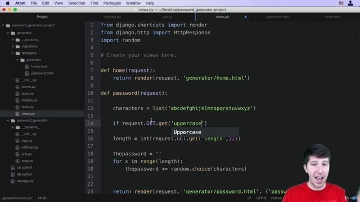360x202 pixels.
Task: Click the admin.py file icon
Action: click(x=17, y=87)
